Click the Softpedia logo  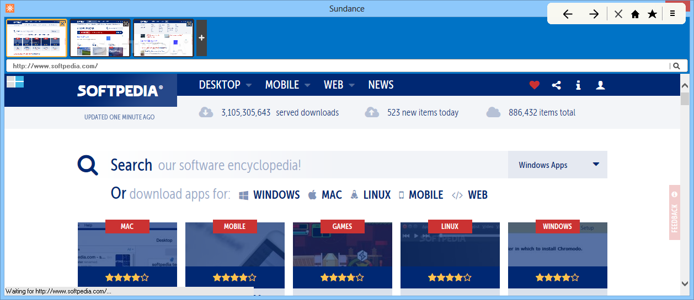pyautogui.click(x=120, y=90)
